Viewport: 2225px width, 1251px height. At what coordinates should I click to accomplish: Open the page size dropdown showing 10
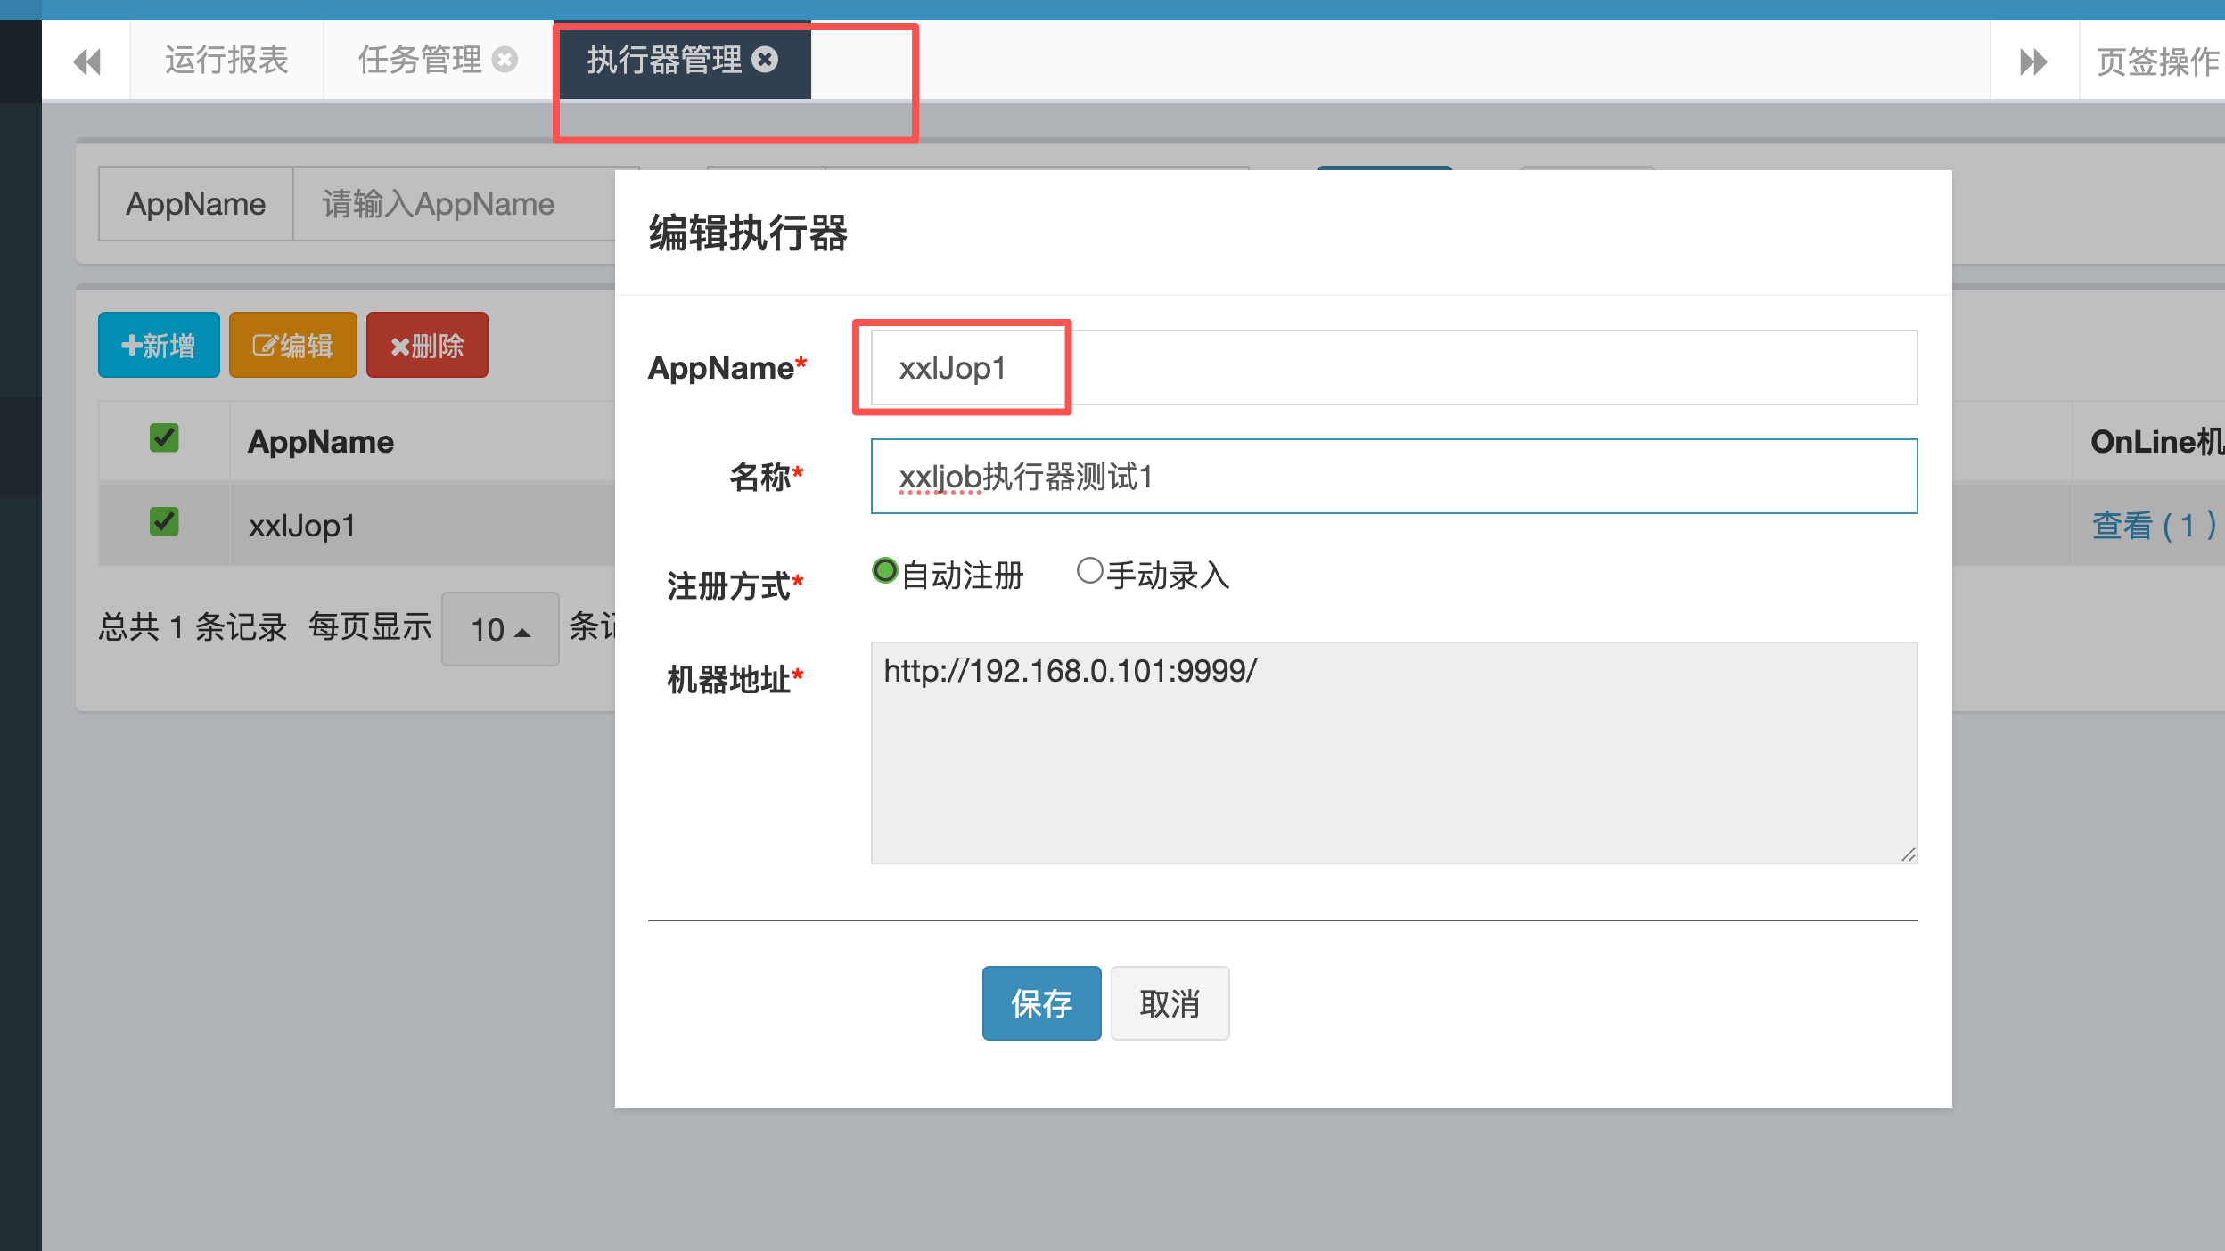coord(500,630)
